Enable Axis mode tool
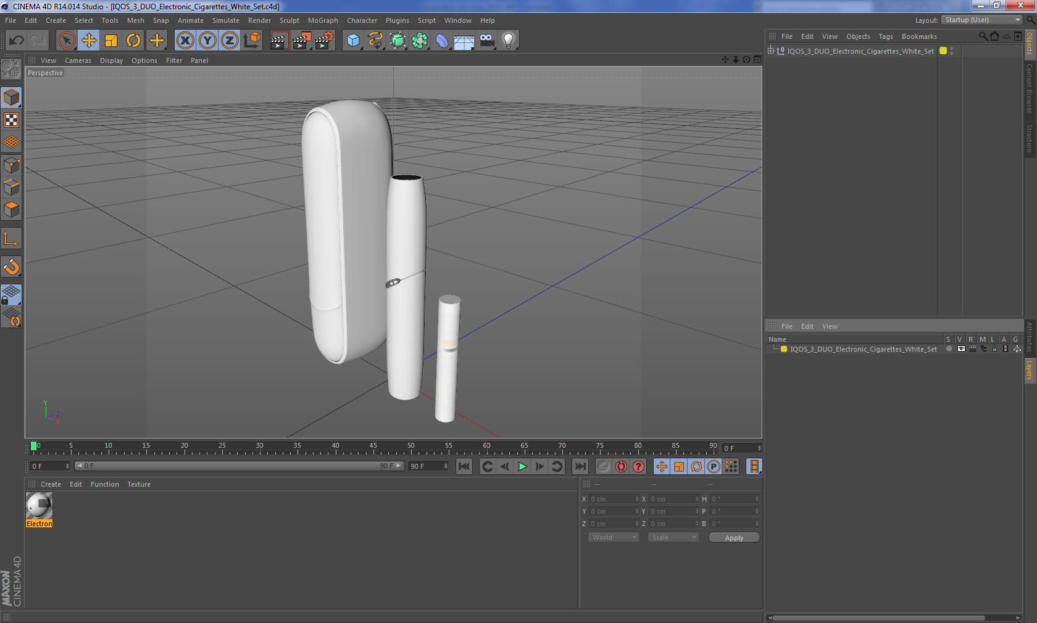 tap(11, 238)
